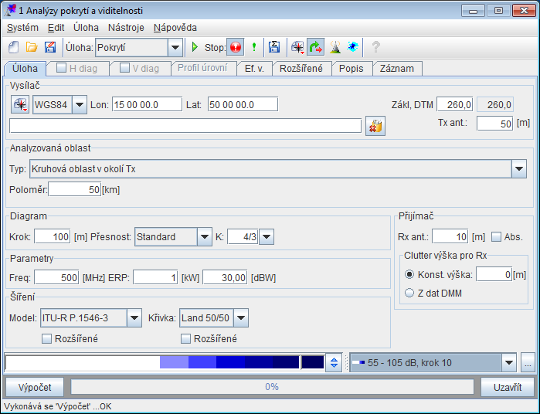Select the Z dat DMM radio button

(x=409, y=292)
